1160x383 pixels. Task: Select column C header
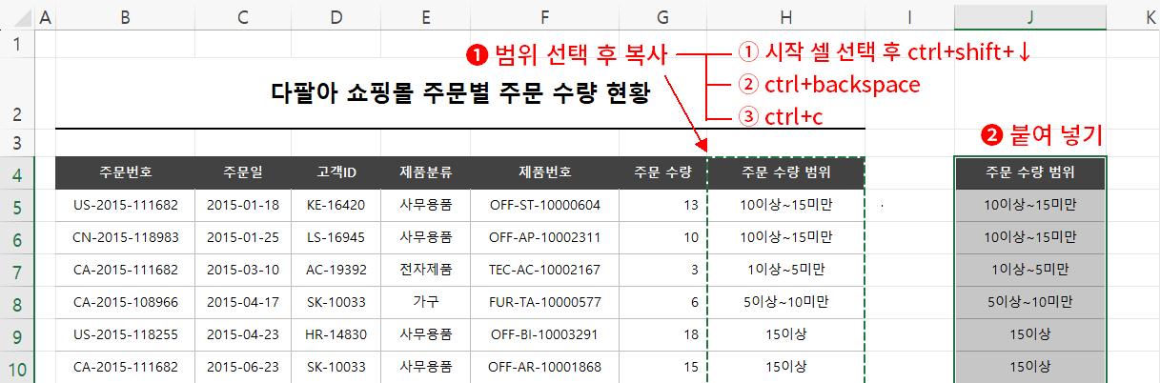(243, 15)
